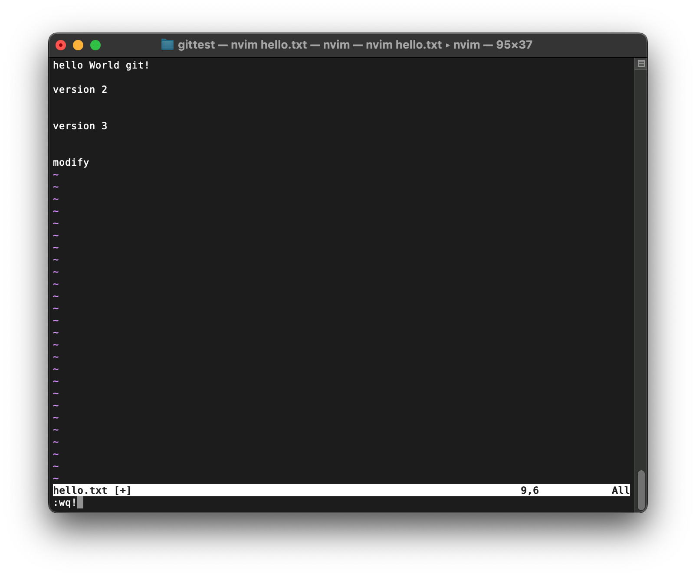The width and height of the screenshot is (696, 577).
Task: Click the red close window button
Action: click(x=61, y=45)
